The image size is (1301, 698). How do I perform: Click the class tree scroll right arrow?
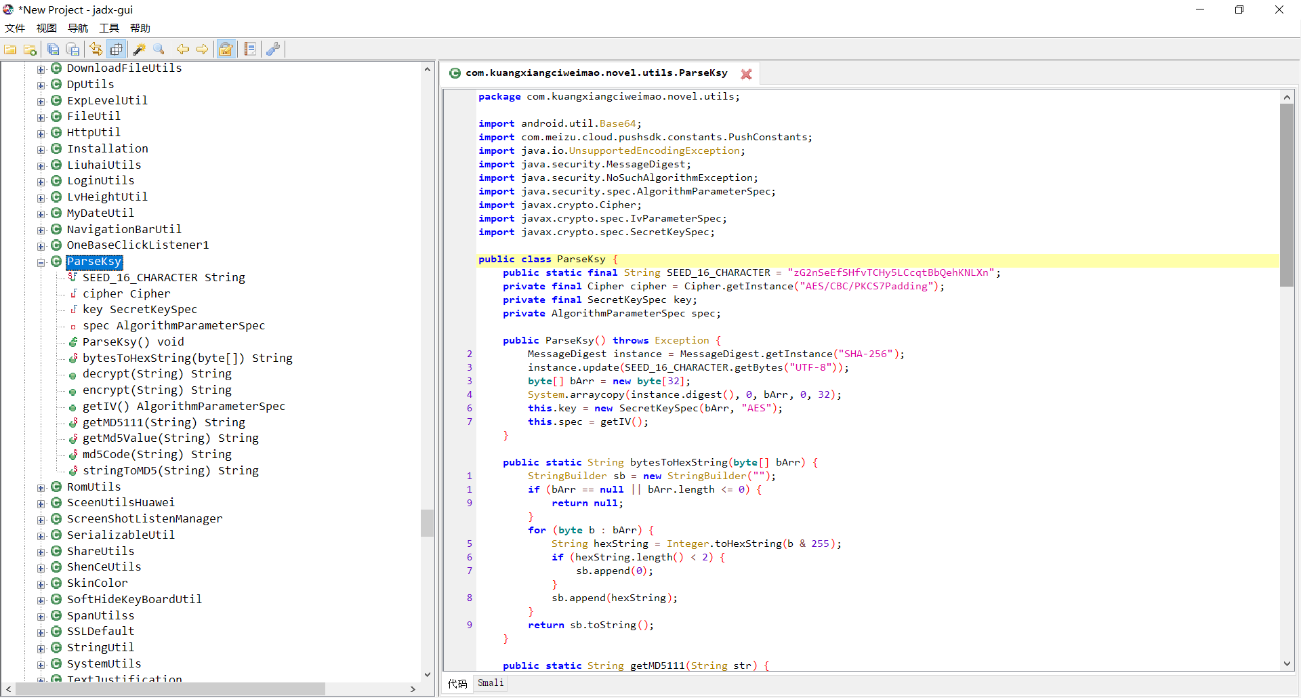click(x=413, y=689)
